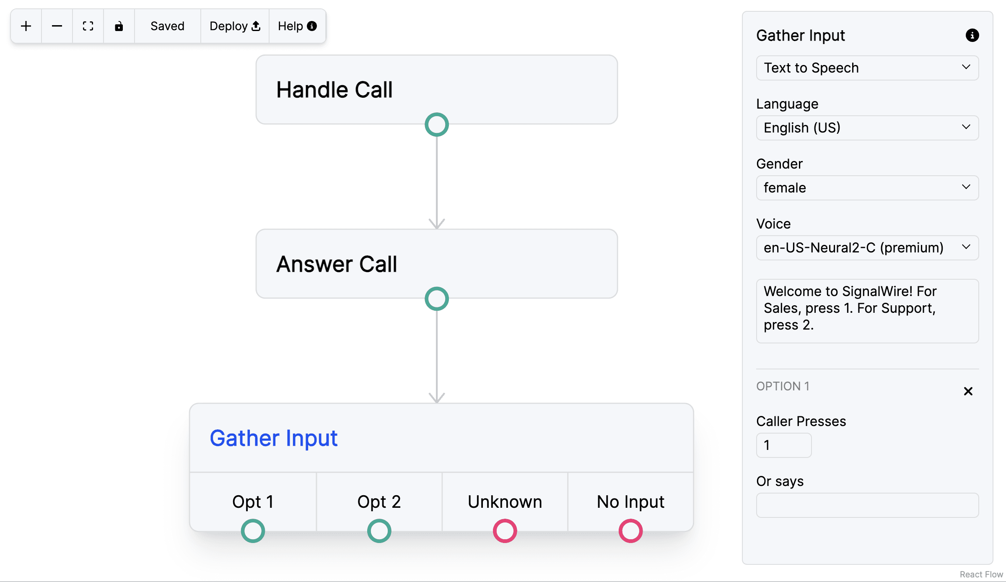
Task: Click the Gather Input info icon
Action: tap(972, 35)
